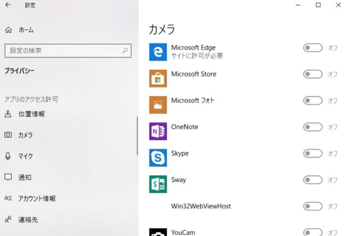Select the 連絡先 contacts icon
Viewport: 344px width, 236px height.
[x=8, y=219]
